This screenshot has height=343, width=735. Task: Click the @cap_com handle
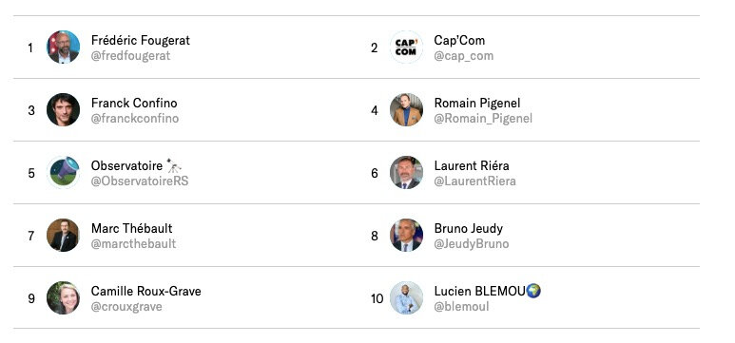pos(464,56)
